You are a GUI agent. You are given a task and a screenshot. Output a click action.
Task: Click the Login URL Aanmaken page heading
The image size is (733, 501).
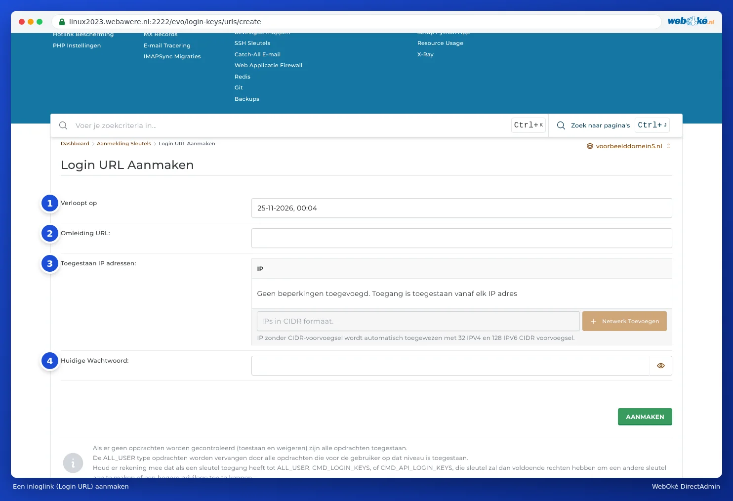127,165
